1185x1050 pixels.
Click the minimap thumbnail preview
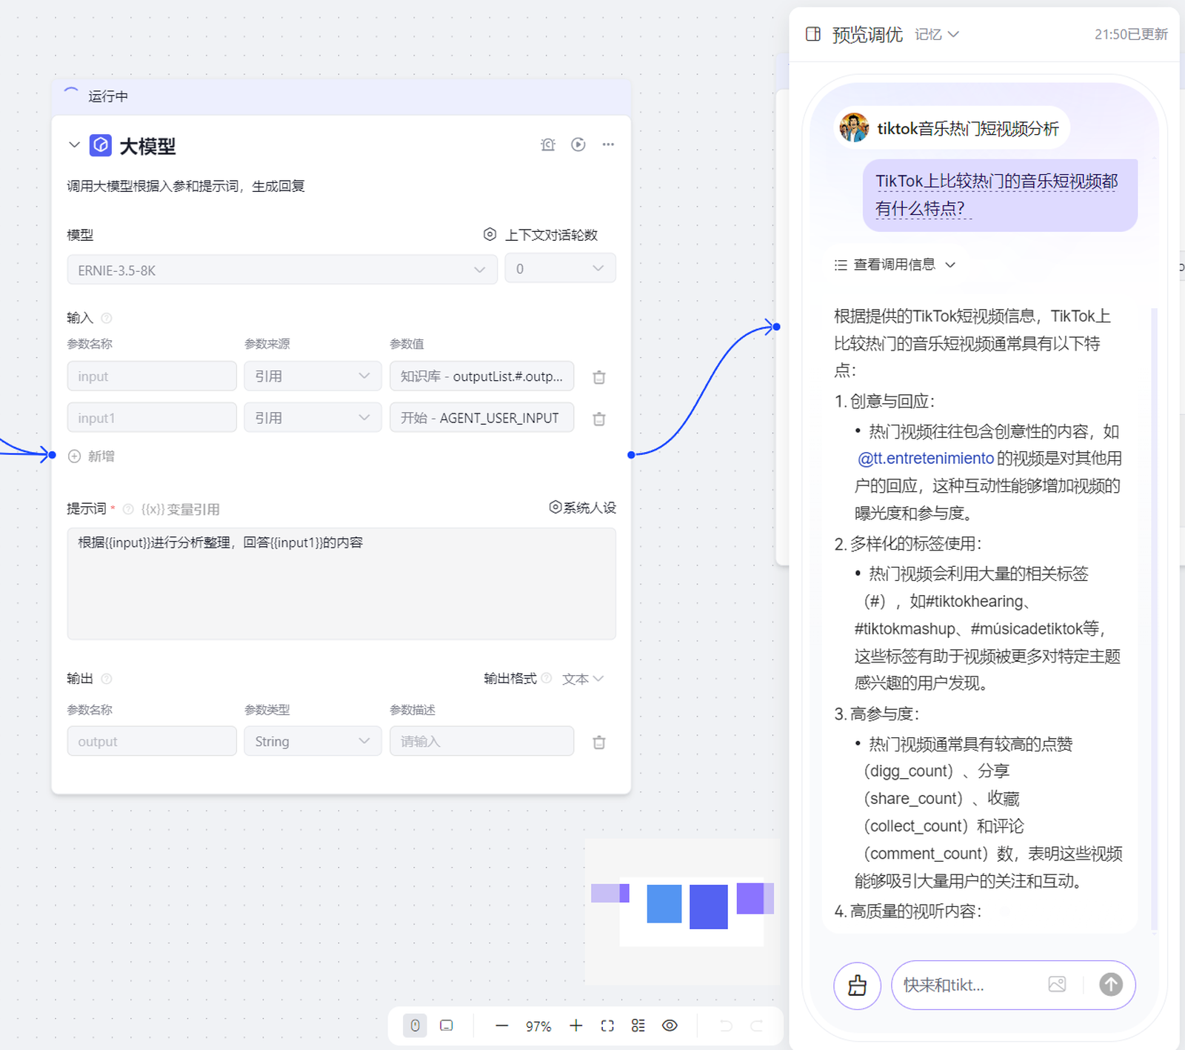pos(682,912)
